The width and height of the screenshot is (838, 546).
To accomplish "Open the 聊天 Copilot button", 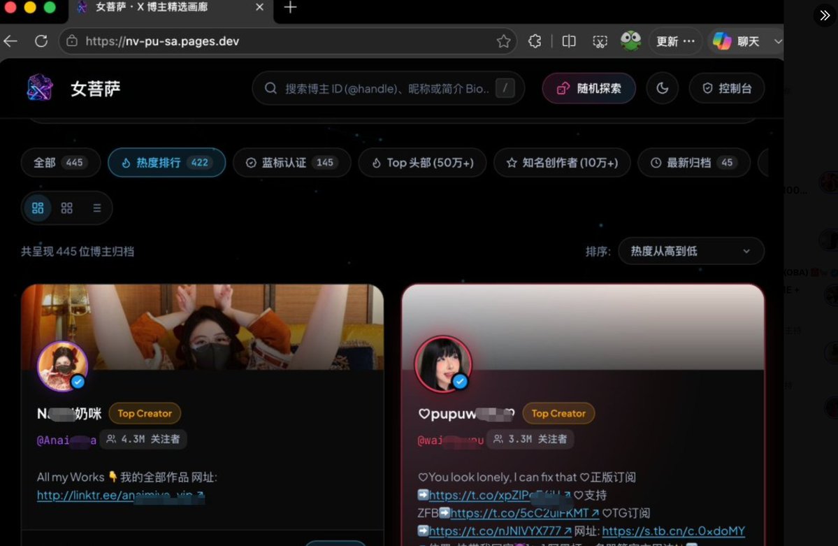I will (x=737, y=41).
